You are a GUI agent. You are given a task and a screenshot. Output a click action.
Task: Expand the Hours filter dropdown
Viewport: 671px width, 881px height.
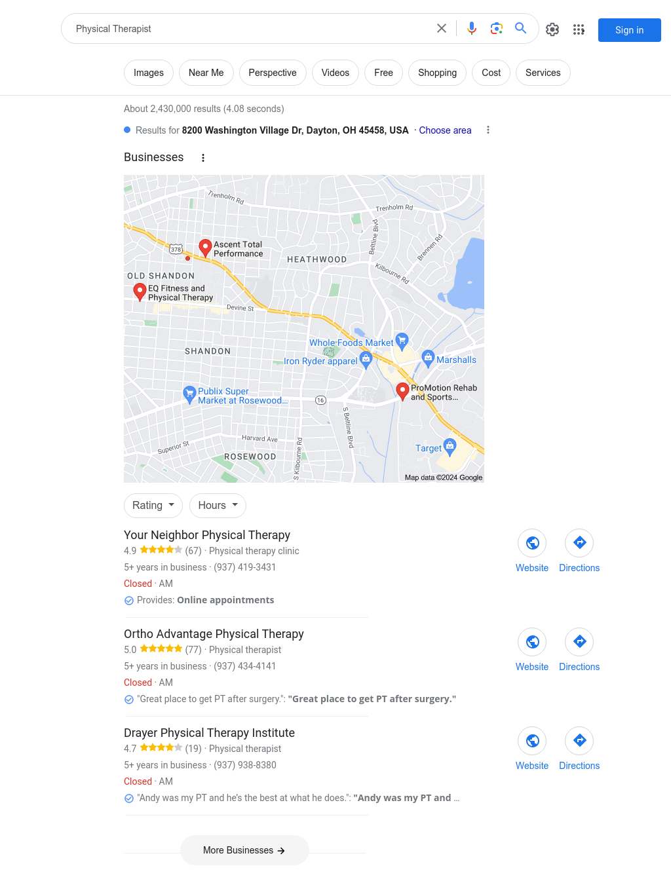(x=218, y=506)
